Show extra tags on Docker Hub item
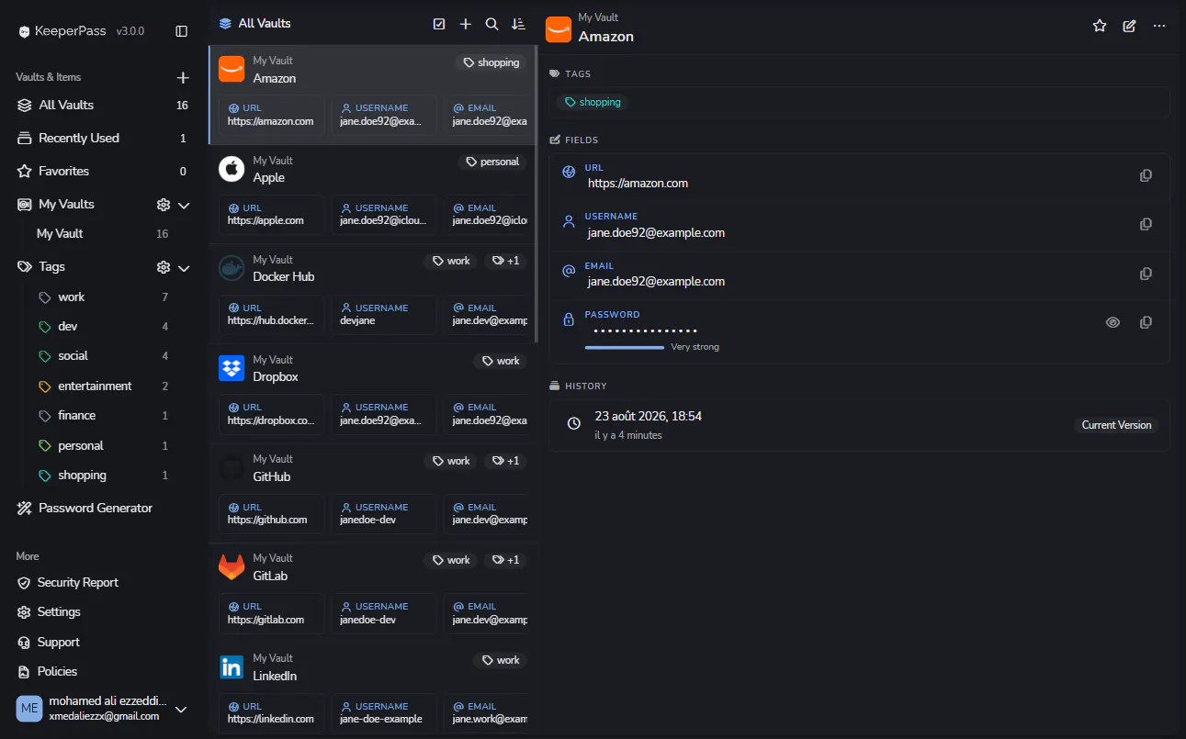The height and width of the screenshot is (739, 1186). [x=505, y=261]
